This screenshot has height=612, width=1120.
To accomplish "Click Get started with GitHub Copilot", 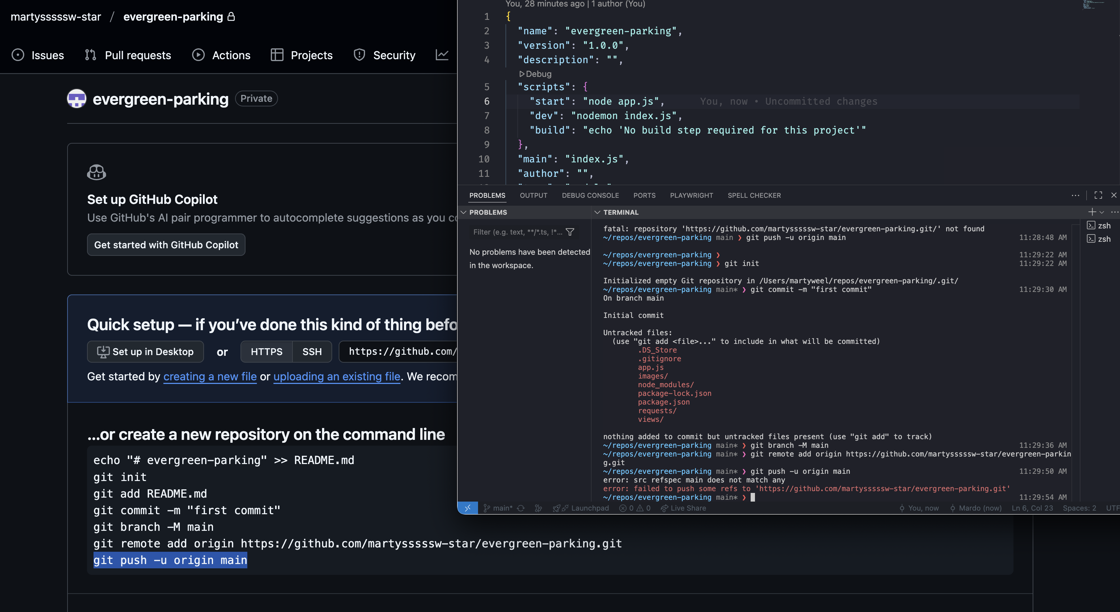I will pos(166,245).
